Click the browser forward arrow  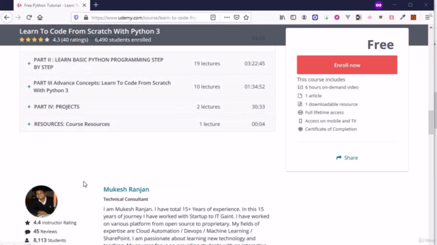pos(18,18)
